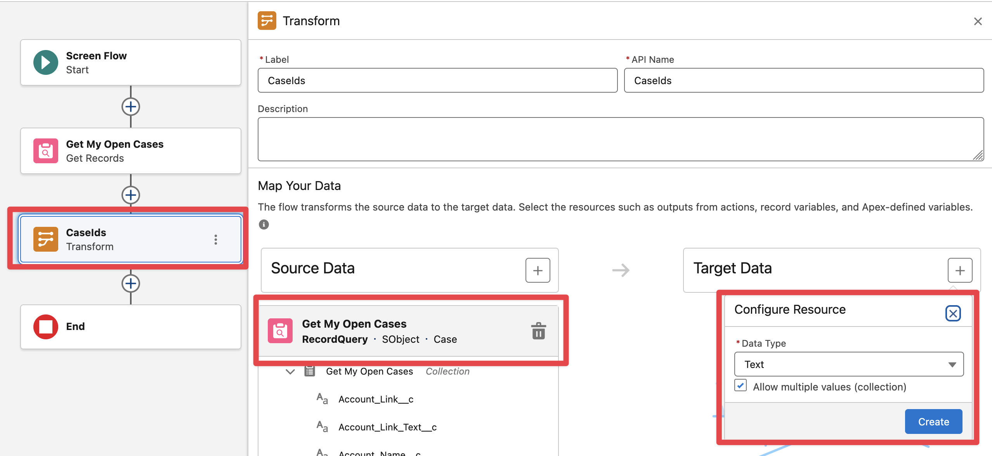Click into the Label input field
The image size is (992, 456).
tap(437, 81)
